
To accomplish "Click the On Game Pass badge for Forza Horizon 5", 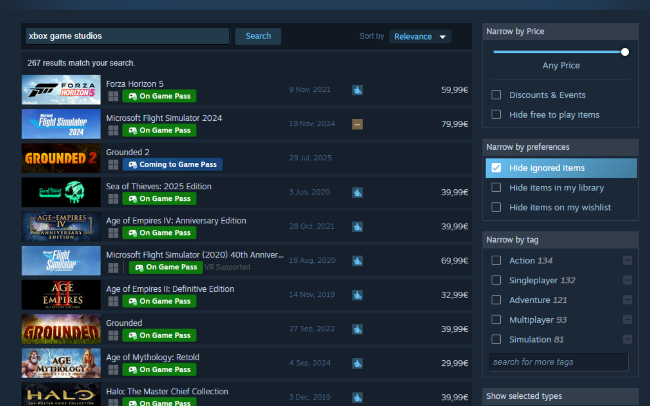I will [x=159, y=96].
